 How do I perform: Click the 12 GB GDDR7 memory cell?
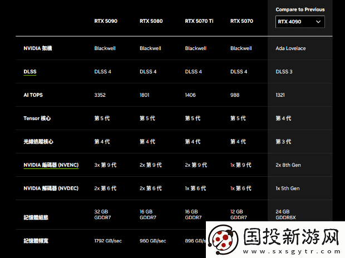point(239,215)
